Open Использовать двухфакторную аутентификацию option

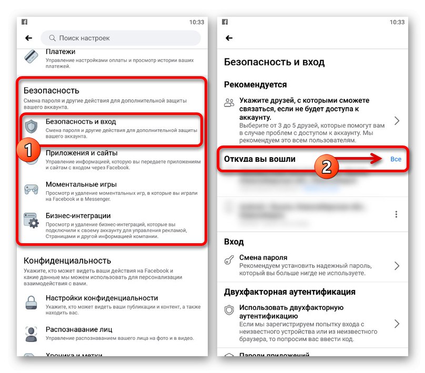(x=312, y=324)
